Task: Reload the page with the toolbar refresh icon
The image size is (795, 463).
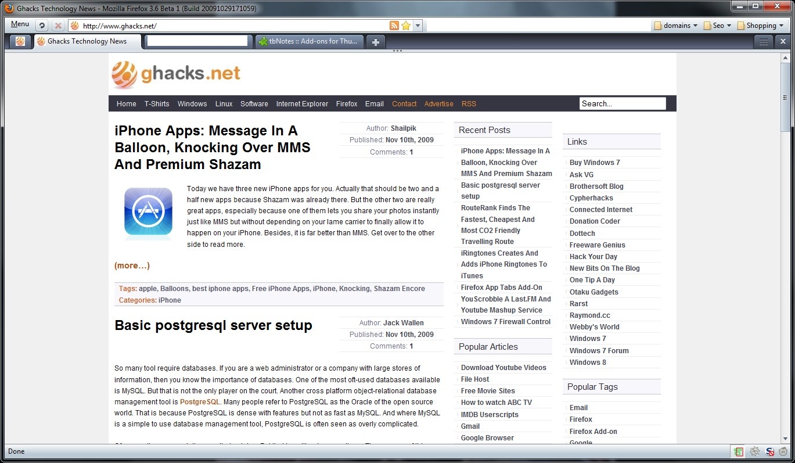Action: (x=42, y=26)
